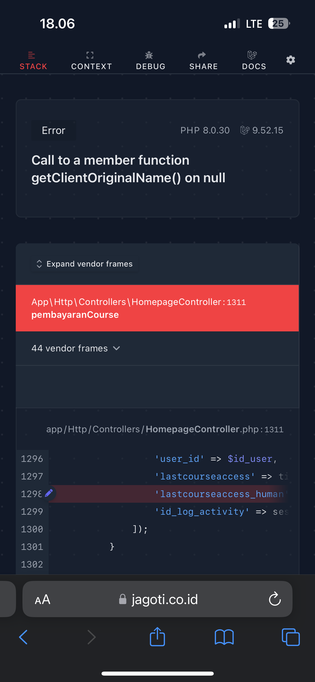Click the SHARE menu item

(204, 60)
